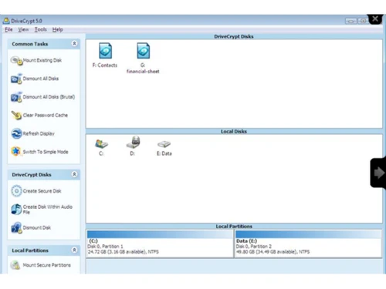This screenshot has height=289, width=386.
Task: Click Dismount All Disks (Brutal) link
Action: point(49,97)
